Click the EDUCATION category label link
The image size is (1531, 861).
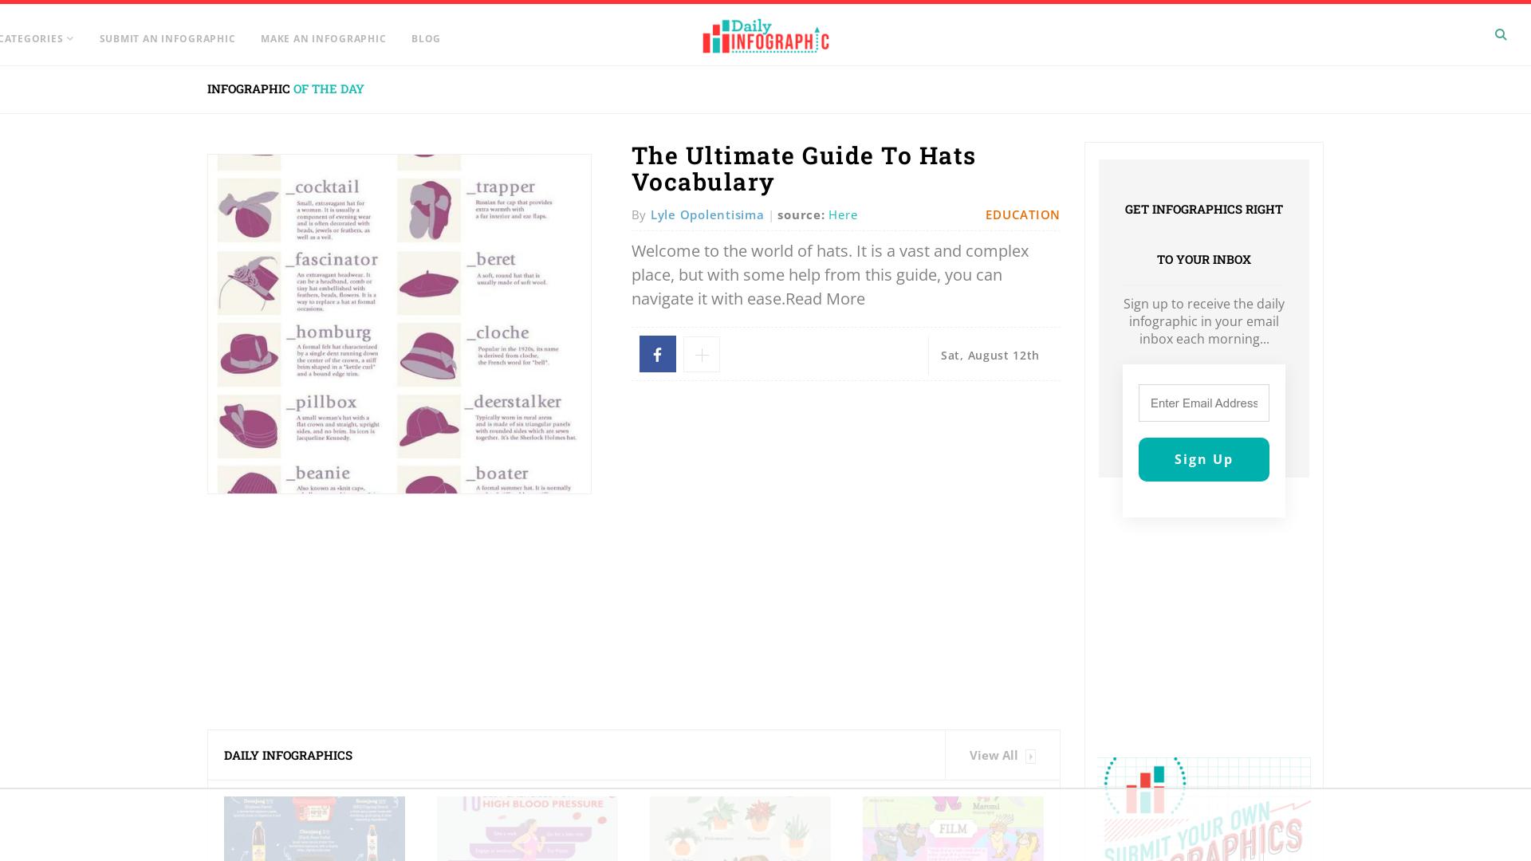[x=1022, y=214]
